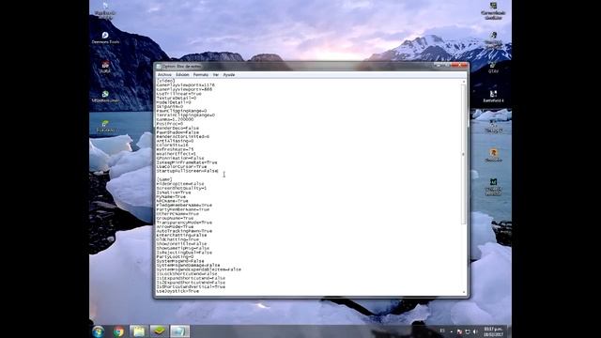Screen dimensions: 601x338
Task: Click the TextureDetail=0 line
Action: pos(177,98)
